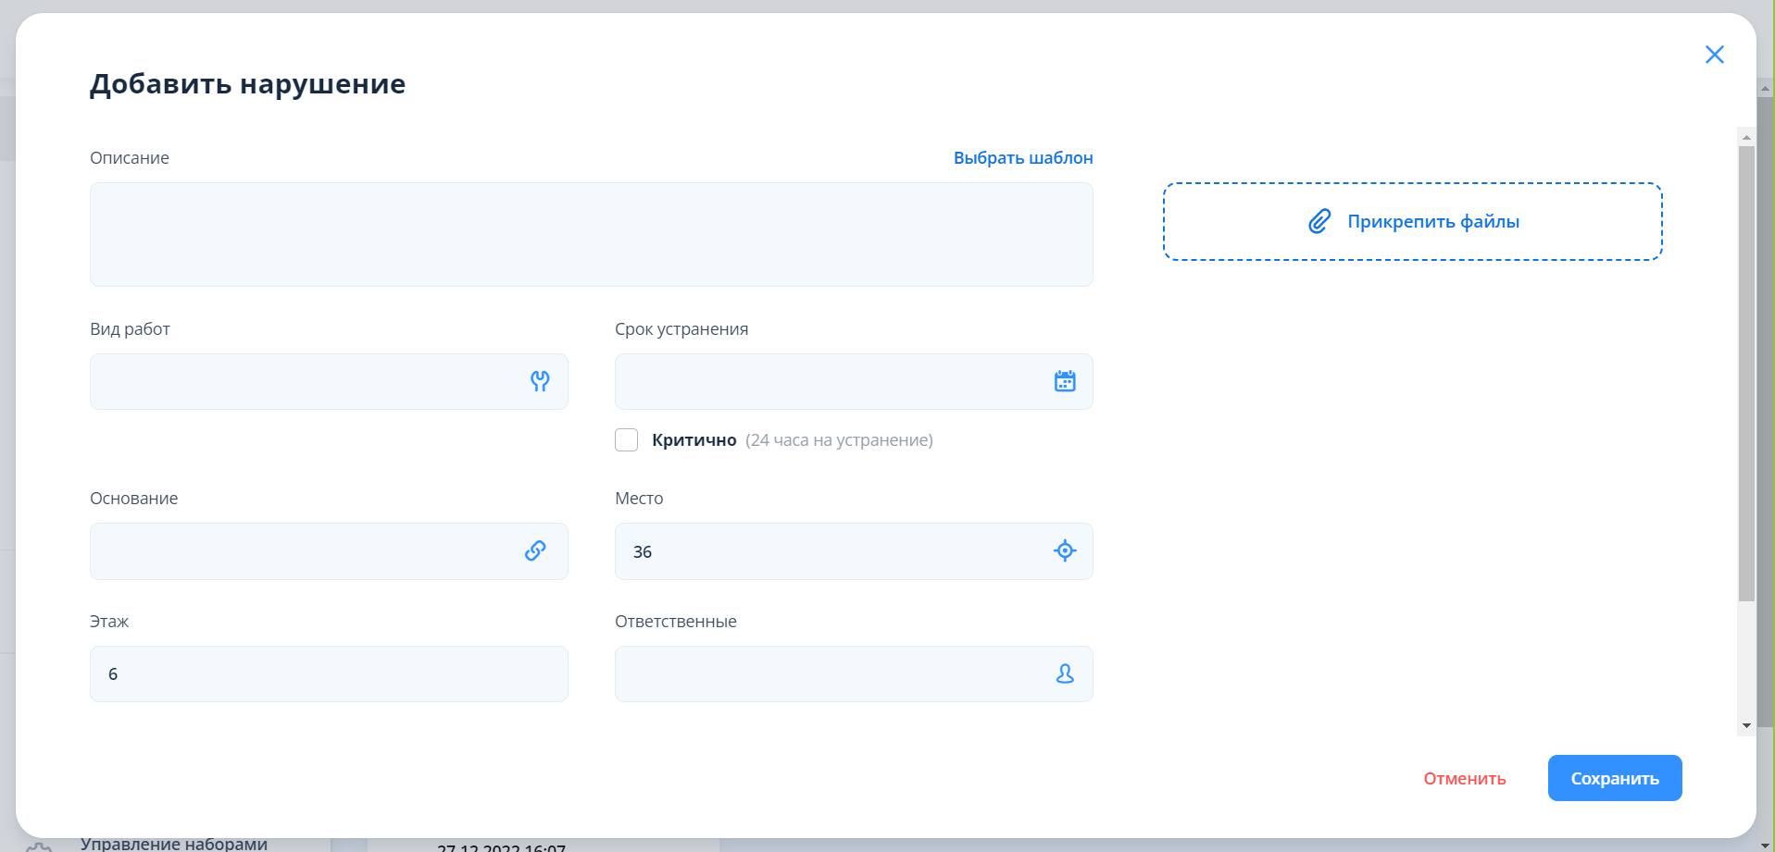The height and width of the screenshot is (852, 1775).
Task: Click the Место field containing 36
Action: click(x=829, y=551)
